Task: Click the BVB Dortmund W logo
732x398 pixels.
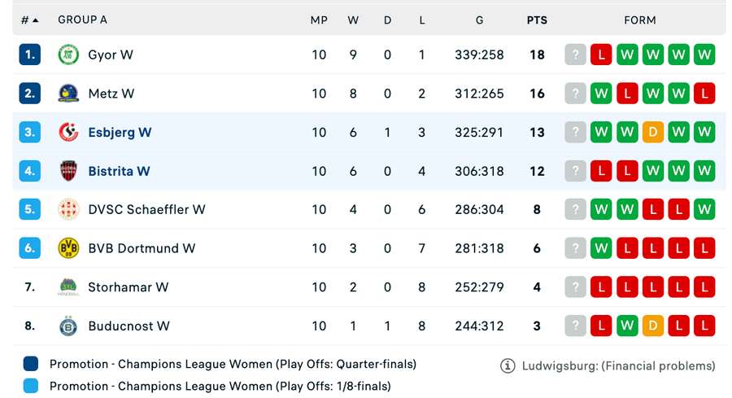Action: pyautogui.click(x=68, y=248)
